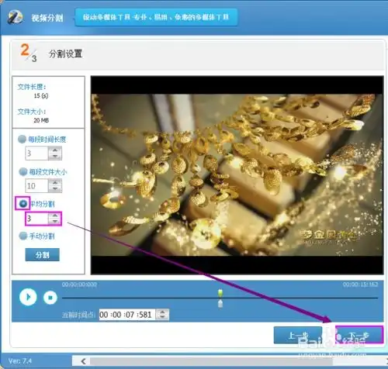Proceed with the 下一步 button
The width and height of the screenshot is (388, 369).
(359, 335)
